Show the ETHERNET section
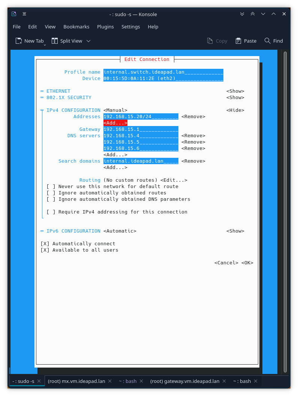Screen dimensions: 298x396 click(235, 91)
